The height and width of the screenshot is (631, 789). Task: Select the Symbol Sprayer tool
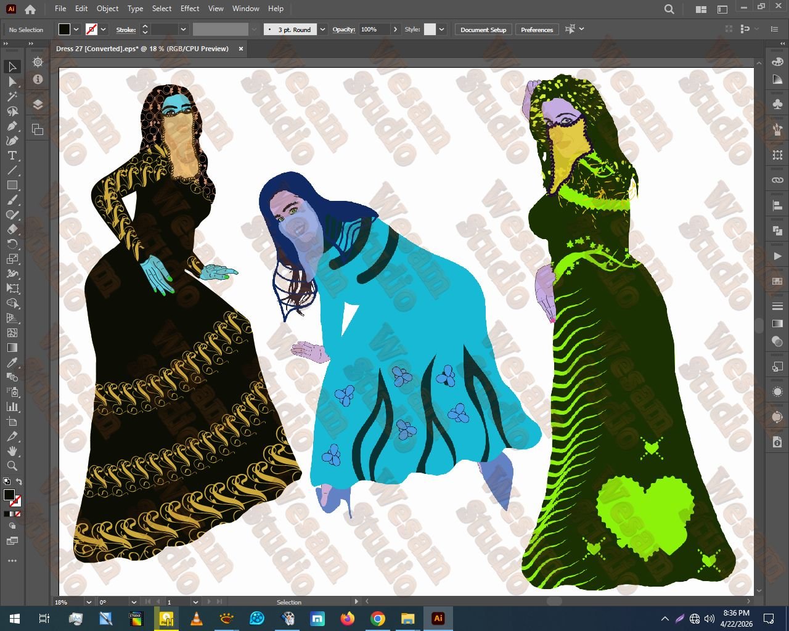12,392
